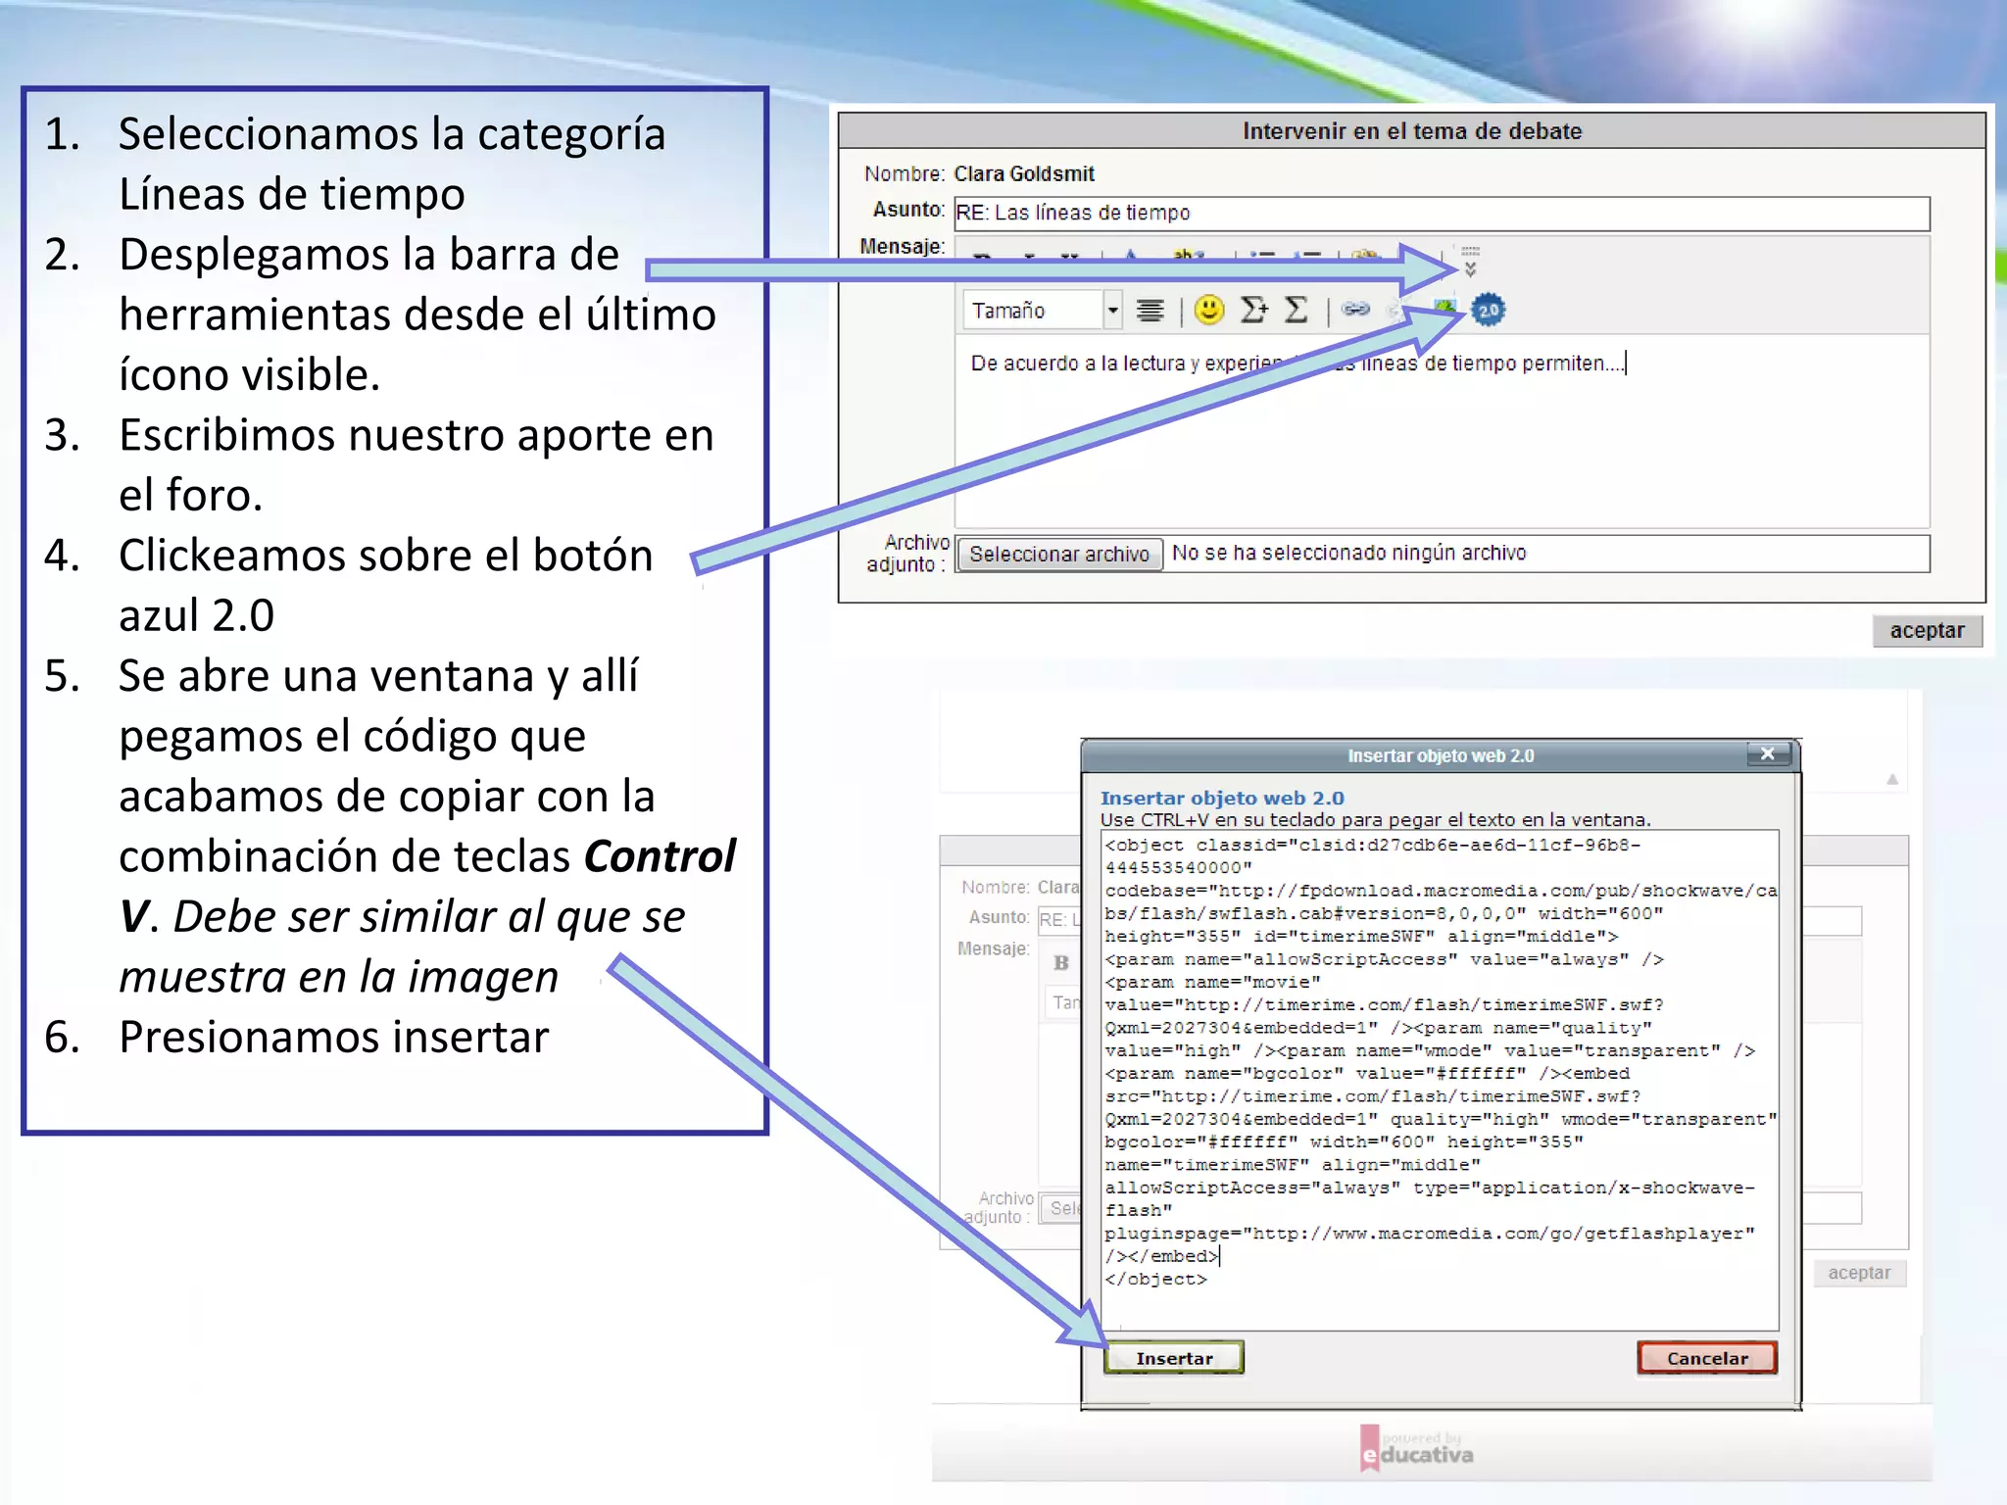Open the Tamaño font size dropdown
This screenshot has width=2007, height=1505.
[x=1112, y=311]
